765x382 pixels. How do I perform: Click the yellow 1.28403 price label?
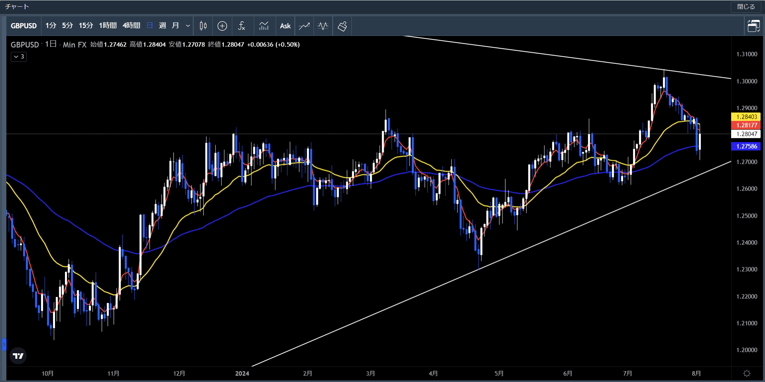pyautogui.click(x=746, y=117)
